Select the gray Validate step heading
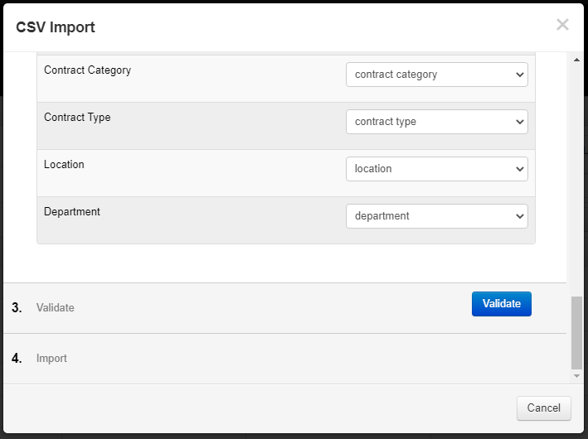588x439 pixels. [x=55, y=307]
